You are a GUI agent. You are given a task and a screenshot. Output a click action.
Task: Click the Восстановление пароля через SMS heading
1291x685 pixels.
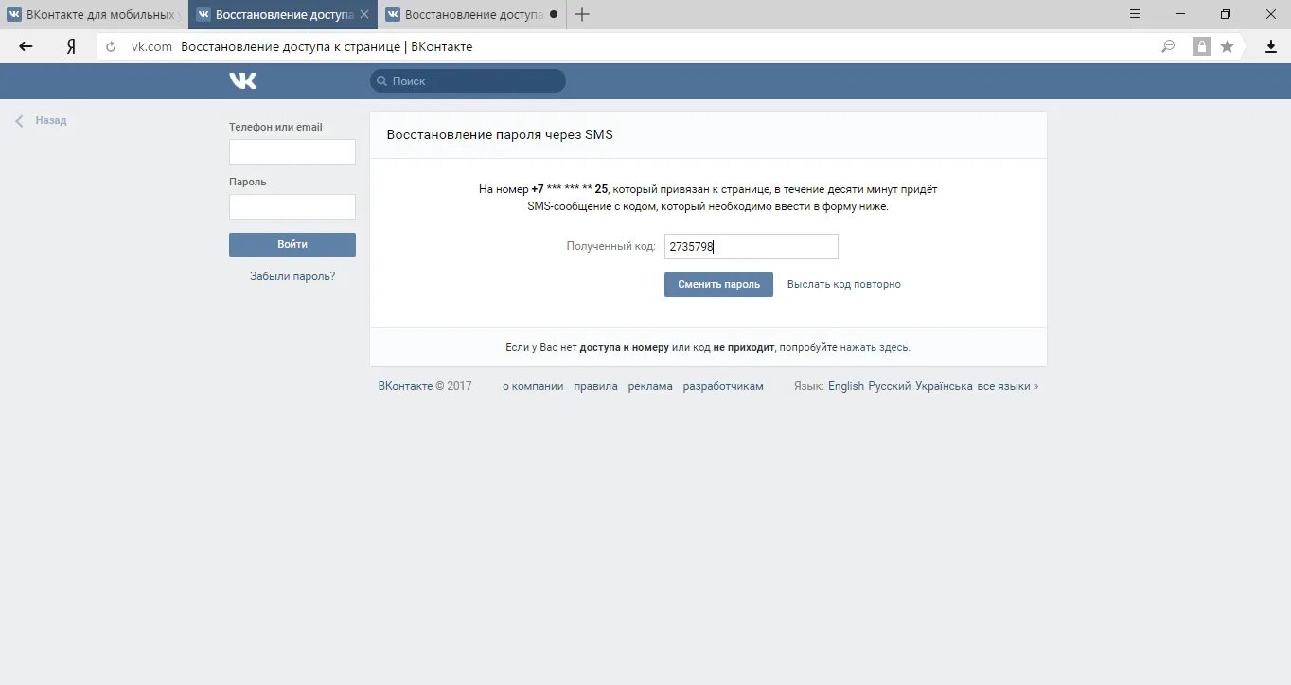500,134
